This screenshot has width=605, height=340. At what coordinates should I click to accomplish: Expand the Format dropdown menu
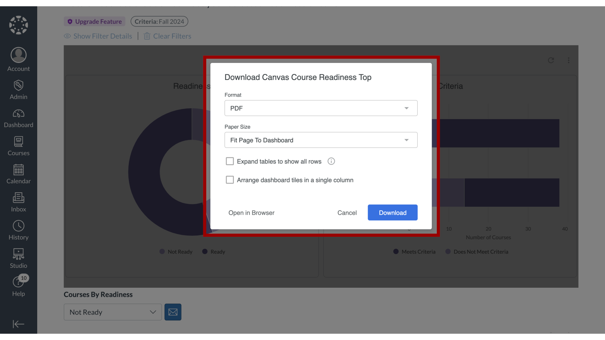click(321, 108)
